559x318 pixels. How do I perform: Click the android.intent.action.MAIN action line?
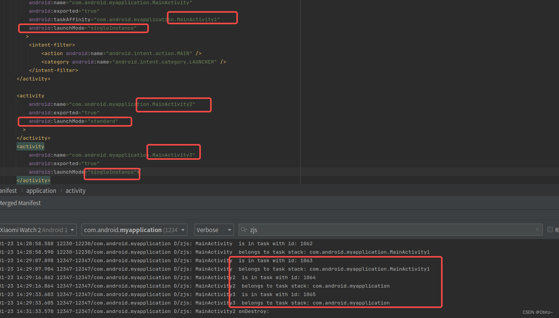coord(121,54)
